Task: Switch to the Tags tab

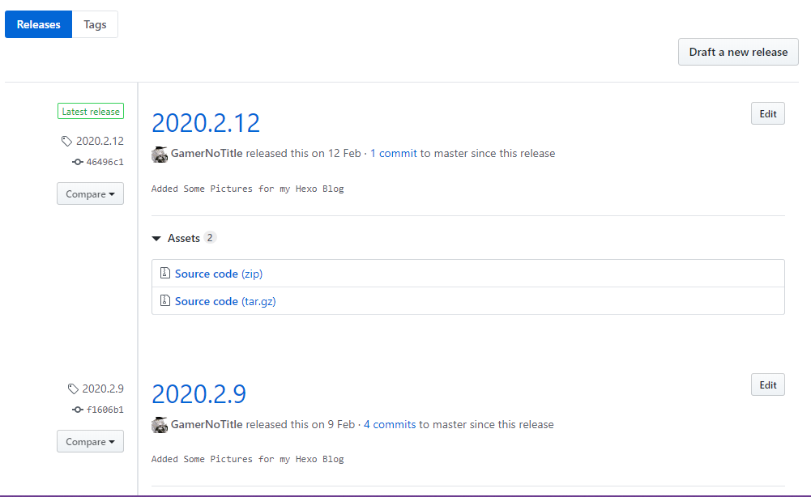Action: pos(95,24)
